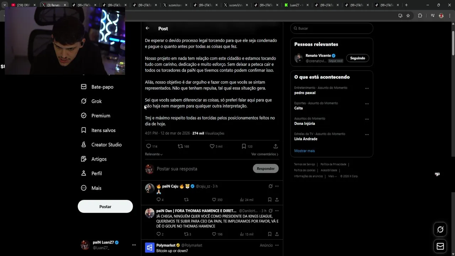Open more options on paiN Dan reply
This screenshot has height=256, width=455.
click(x=277, y=211)
